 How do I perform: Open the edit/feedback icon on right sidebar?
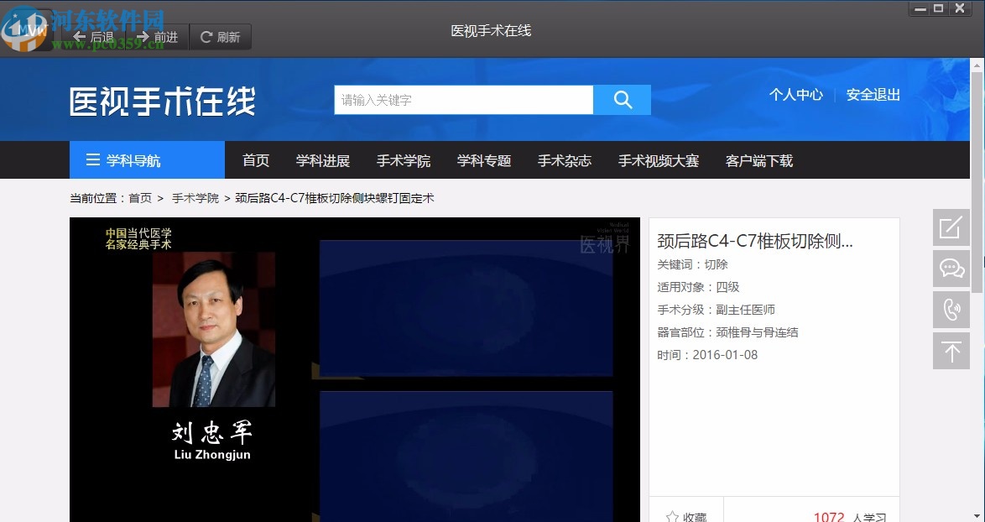click(x=951, y=227)
